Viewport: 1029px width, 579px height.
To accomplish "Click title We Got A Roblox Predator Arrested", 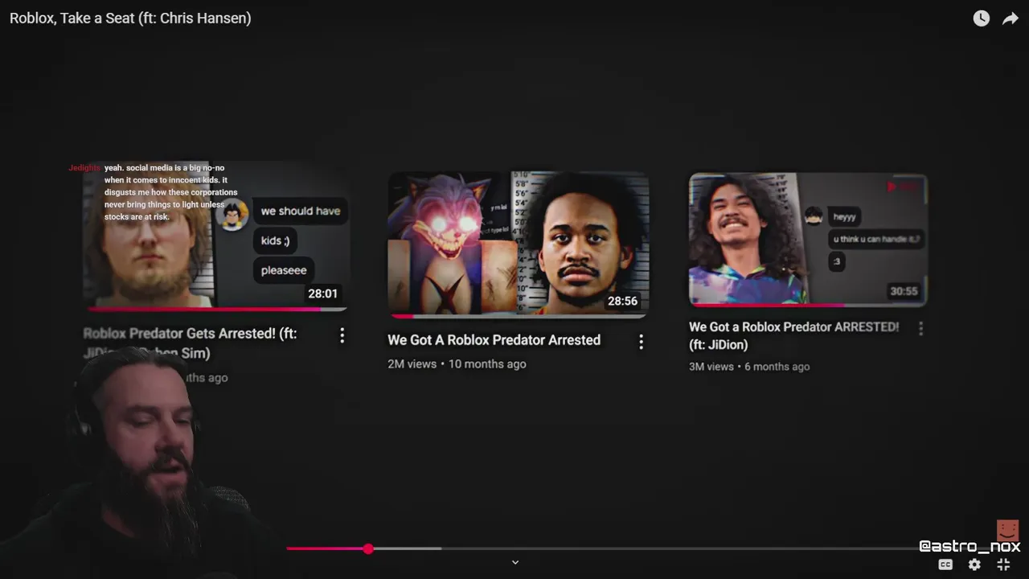I will [x=494, y=340].
